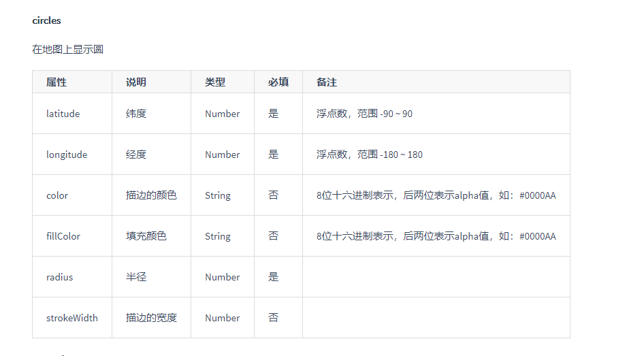The height and width of the screenshot is (356, 627).
Task: Select the strokeWidth property cell
Action: pyautogui.click(x=71, y=318)
